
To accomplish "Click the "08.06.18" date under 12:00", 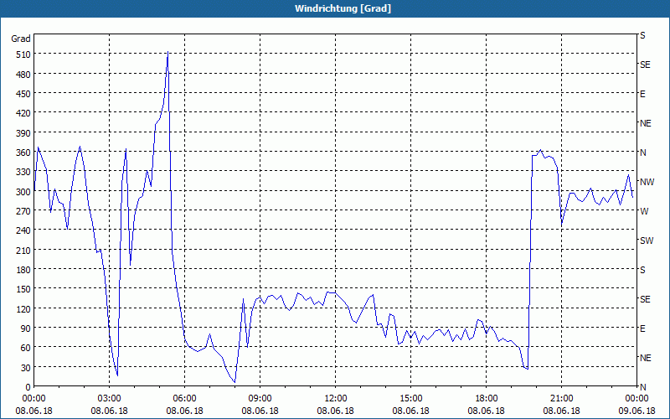I will point(336,411).
